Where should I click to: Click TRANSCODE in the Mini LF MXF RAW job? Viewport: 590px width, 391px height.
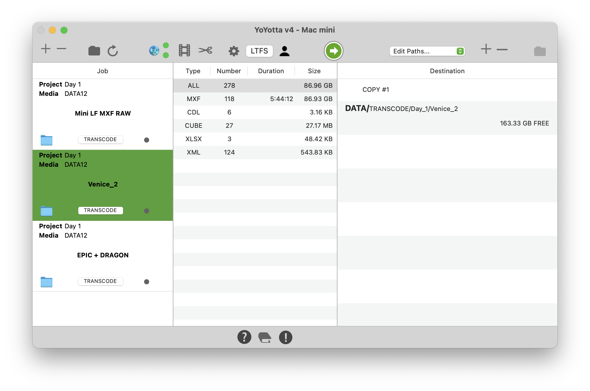100,139
